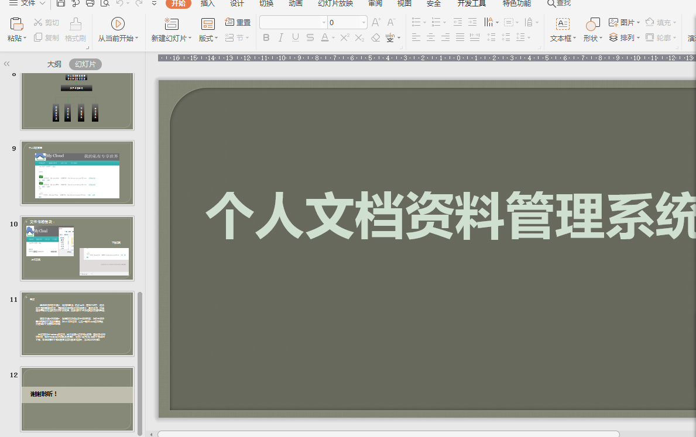Click the Print Preview icon

(x=105, y=3)
